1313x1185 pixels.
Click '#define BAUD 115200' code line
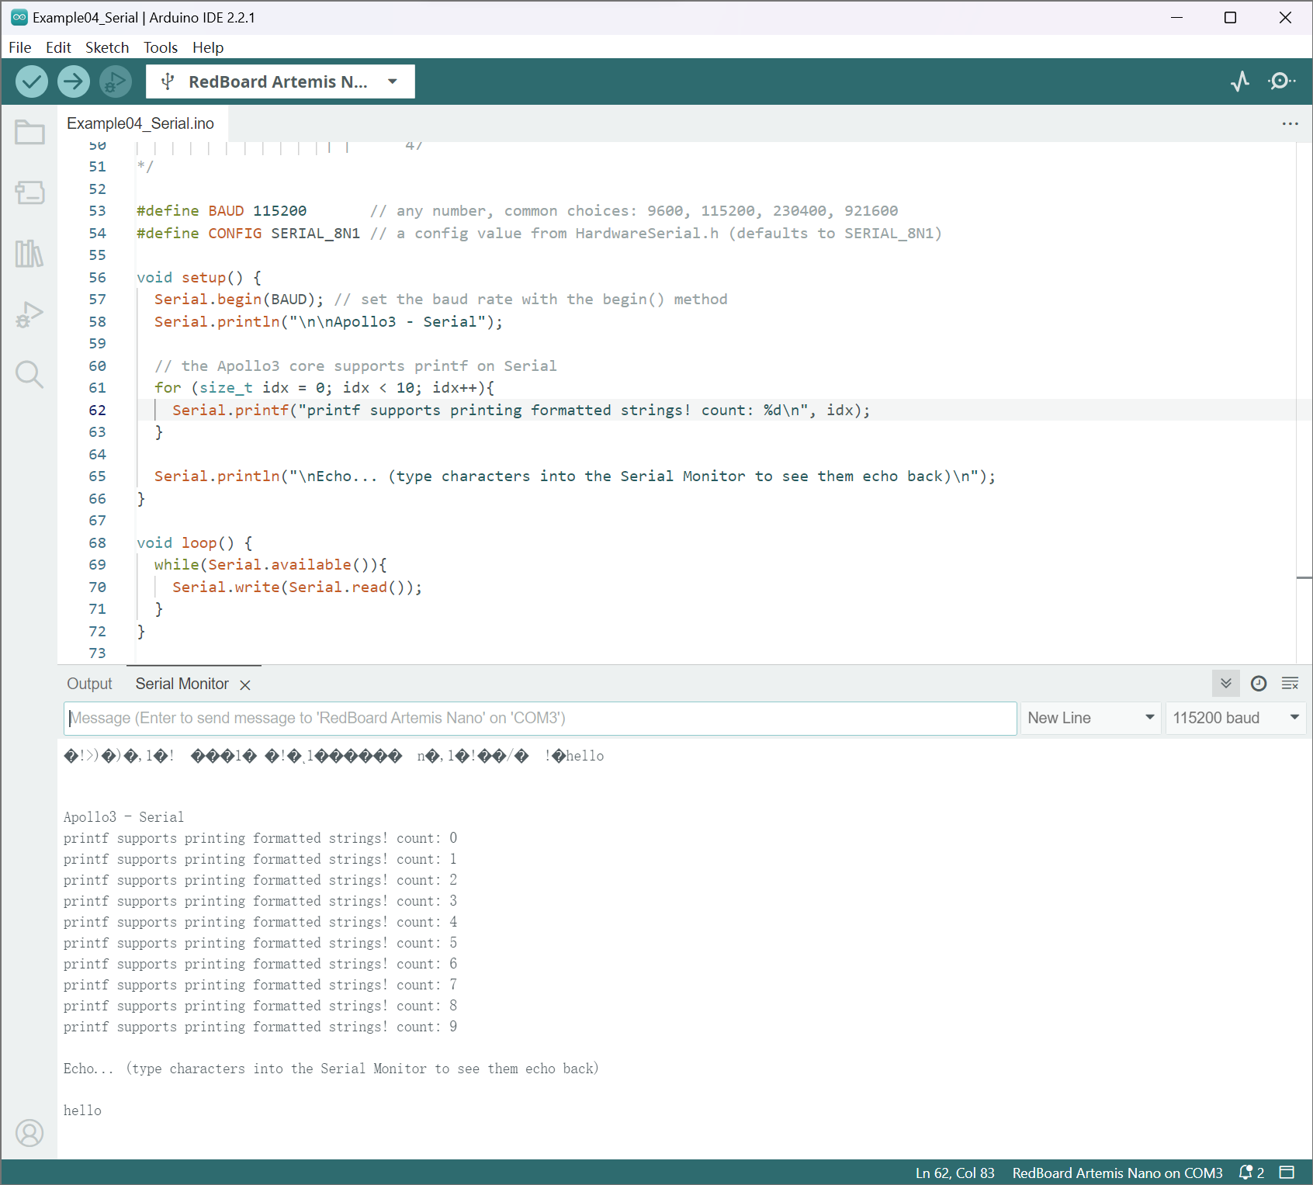(222, 210)
